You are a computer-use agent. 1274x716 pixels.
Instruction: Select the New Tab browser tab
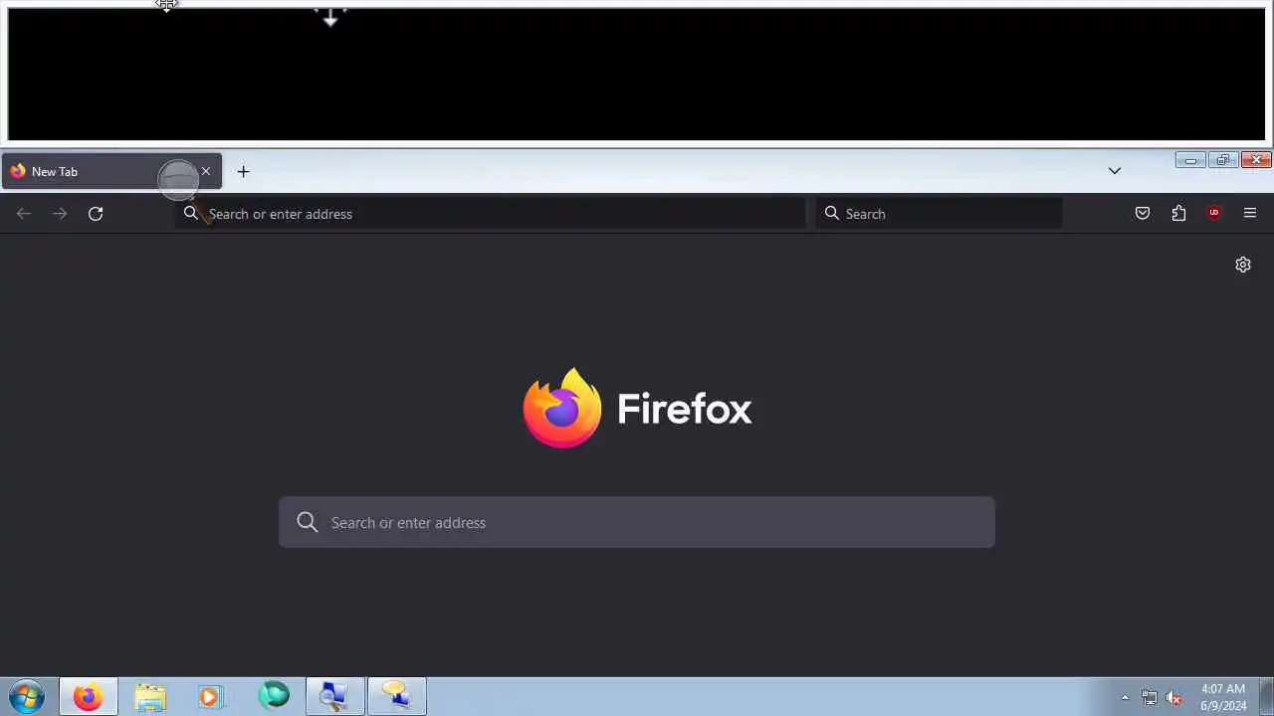(111, 171)
